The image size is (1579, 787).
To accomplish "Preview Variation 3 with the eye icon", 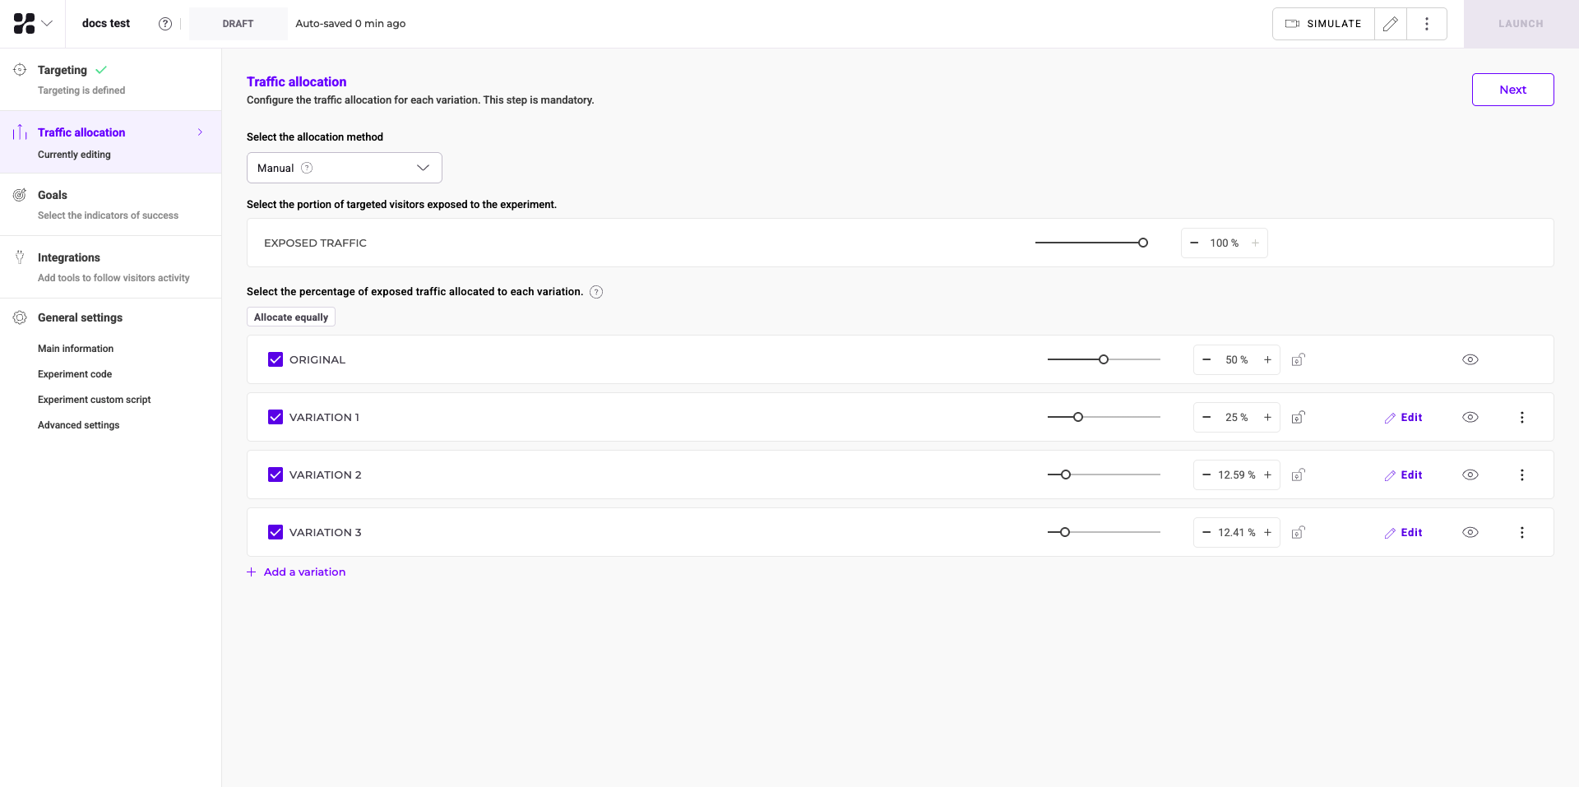I will 1470,532.
